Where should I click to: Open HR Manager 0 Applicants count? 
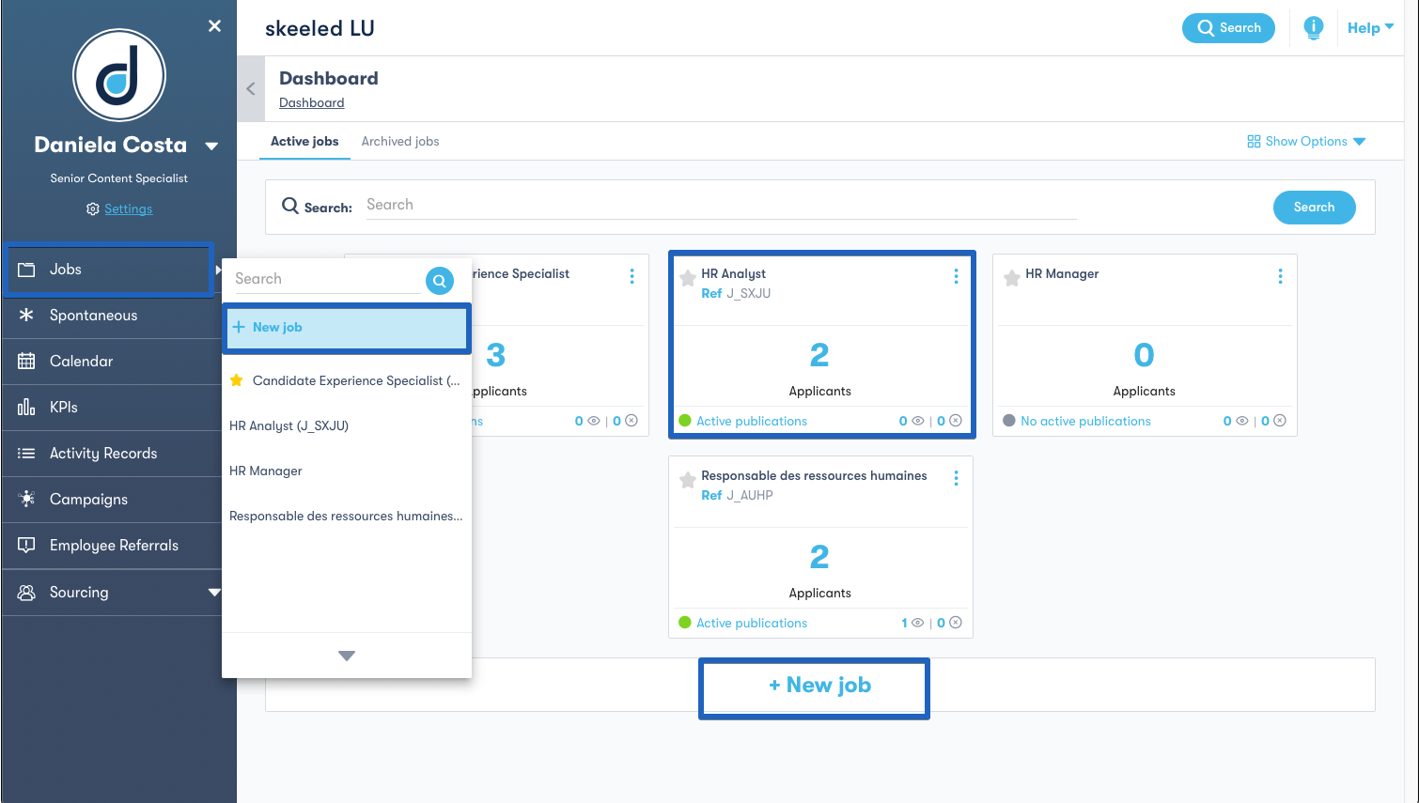coord(1144,355)
